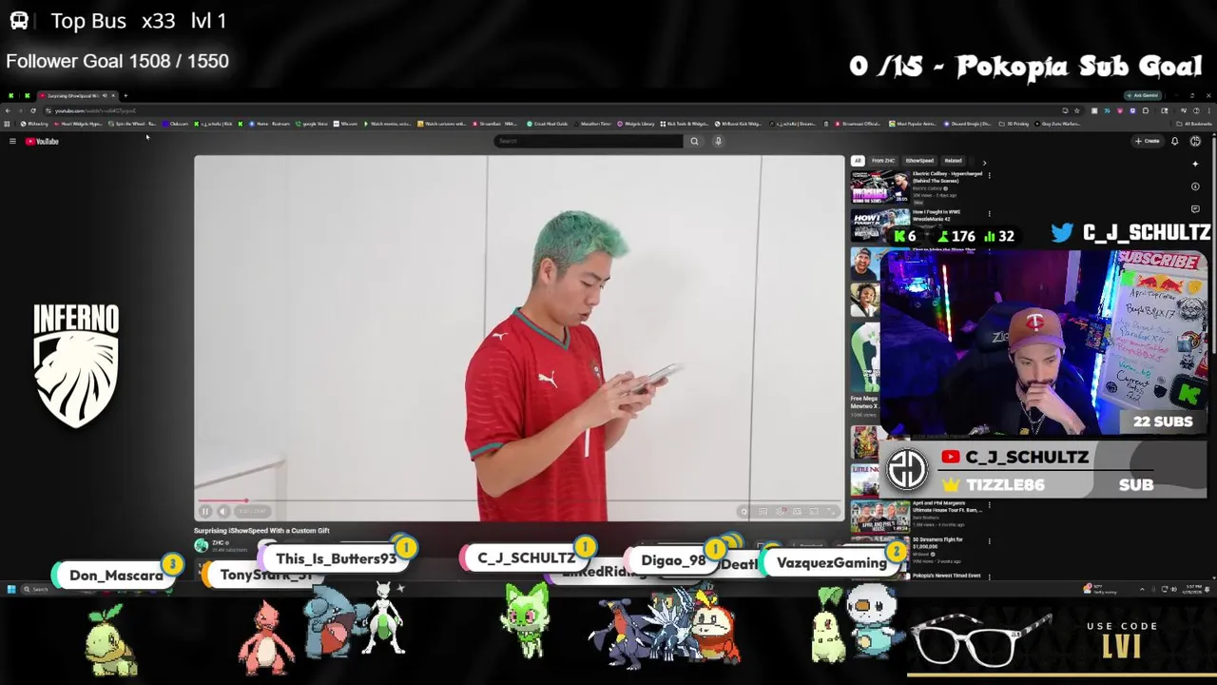Viewport: 1217px width, 685px height.
Task: Open the Widgets Library bookmark
Action: [636, 124]
